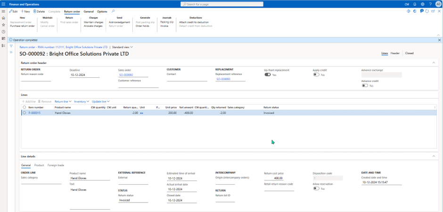The image size is (443, 212).
Task: Click the Deadline date field
Action: click(84, 75)
